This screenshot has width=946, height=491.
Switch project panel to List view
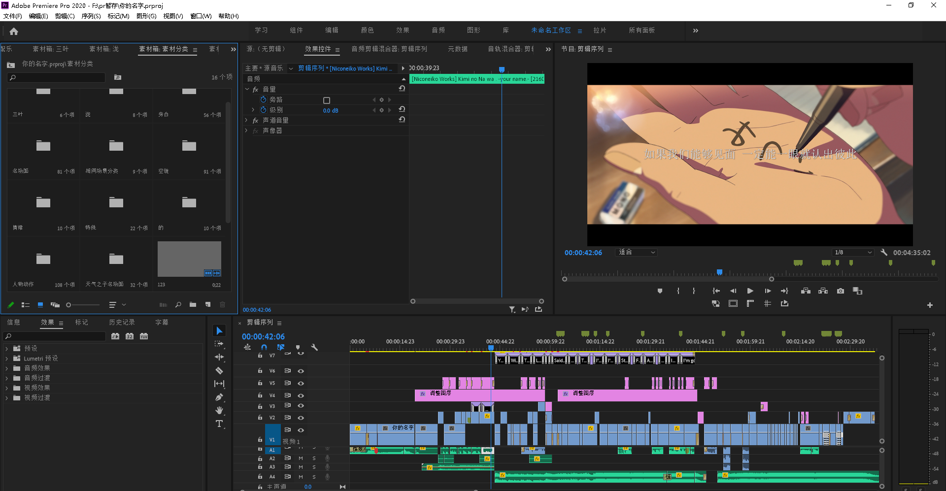coord(26,305)
